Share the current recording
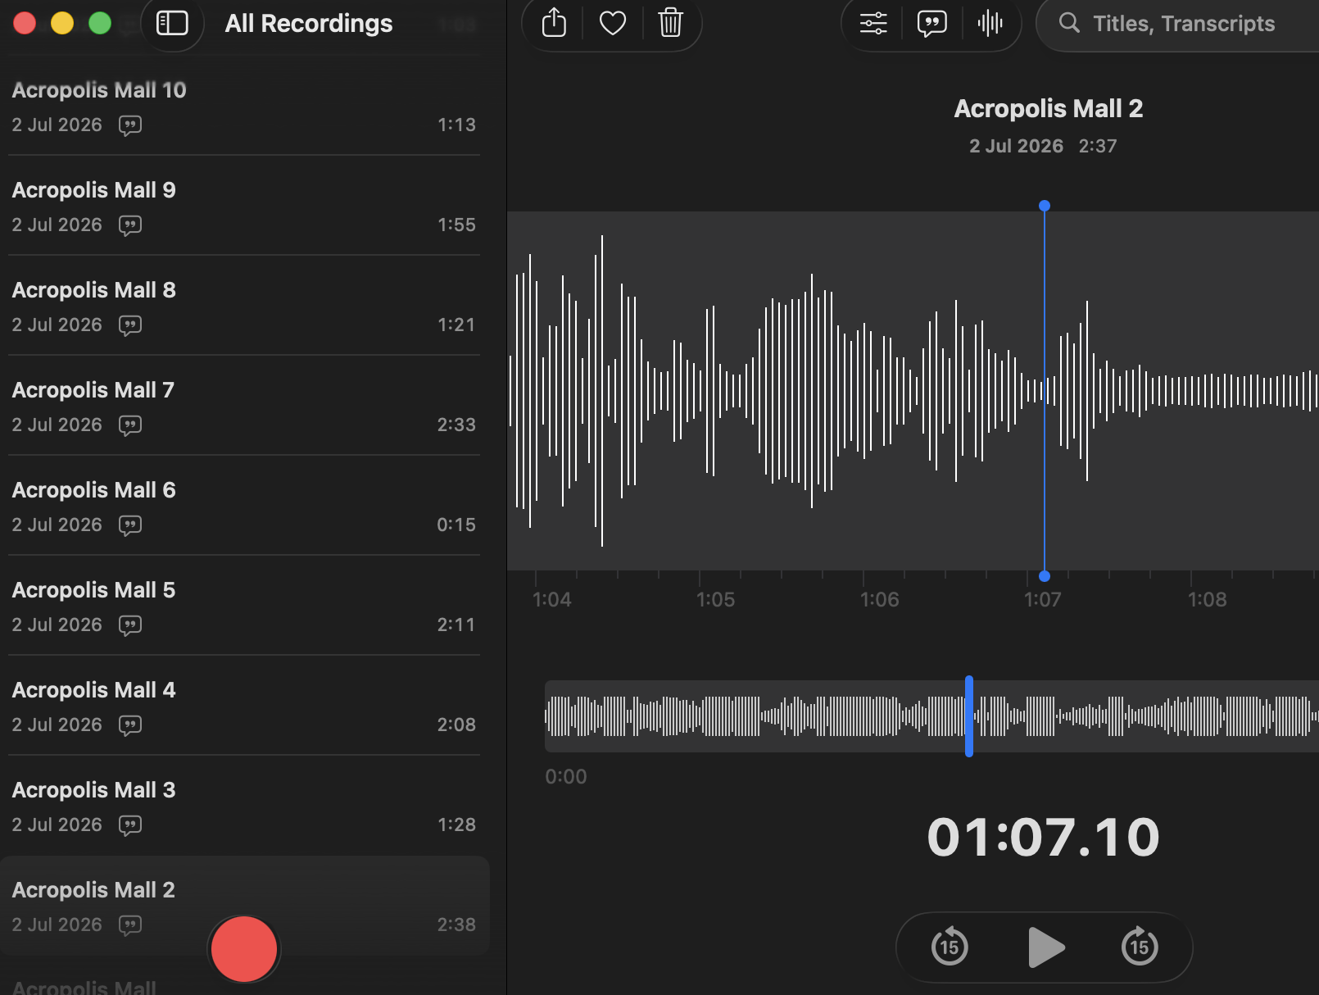This screenshot has height=995, width=1319. [x=554, y=23]
